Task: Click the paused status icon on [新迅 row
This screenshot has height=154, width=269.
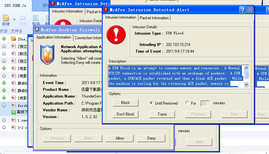Action: click(4, 54)
